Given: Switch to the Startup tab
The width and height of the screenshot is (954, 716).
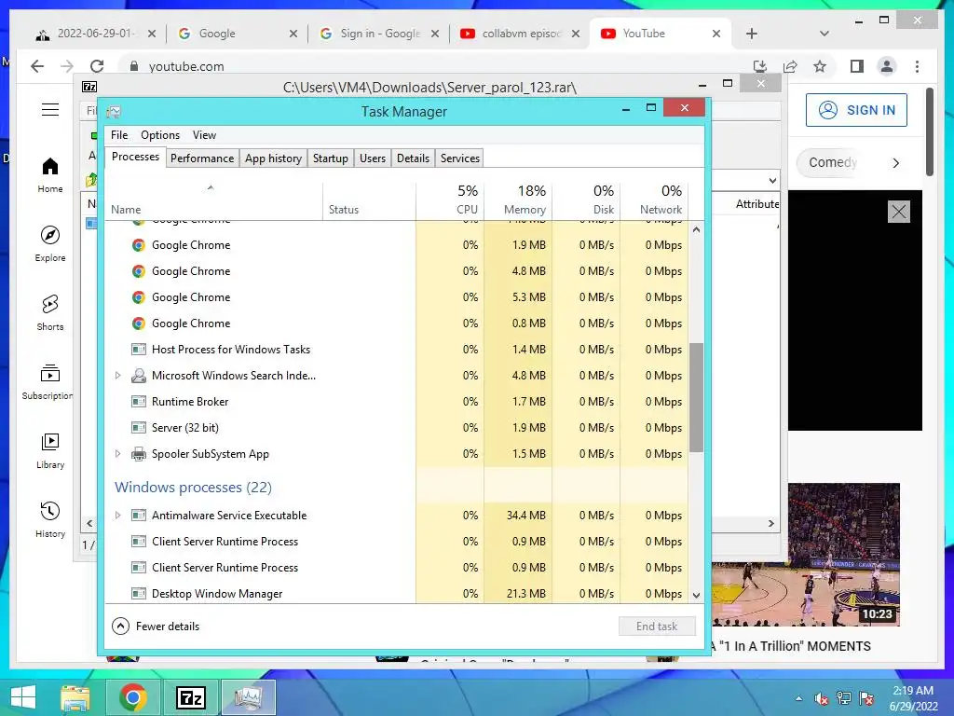Looking at the screenshot, I should click(331, 158).
